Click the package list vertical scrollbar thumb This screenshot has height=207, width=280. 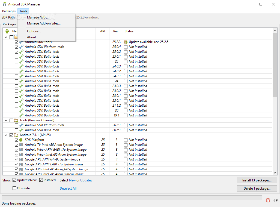(x=275, y=65)
